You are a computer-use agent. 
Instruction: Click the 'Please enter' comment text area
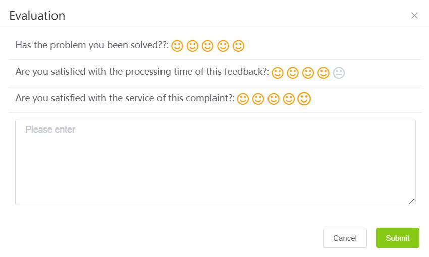click(216, 162)
